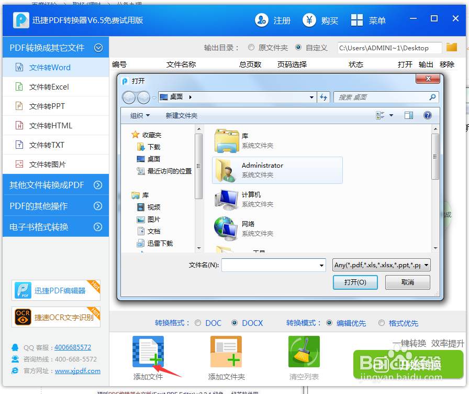
Task: Click the output folder browse icon
Action: (x=452, y=47)
